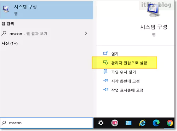
Task: Click the file location folder icon
Action: click(105, 71)
